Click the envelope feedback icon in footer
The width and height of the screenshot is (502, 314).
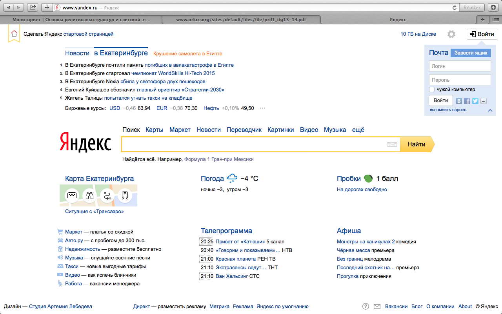(x=377, y=307)
